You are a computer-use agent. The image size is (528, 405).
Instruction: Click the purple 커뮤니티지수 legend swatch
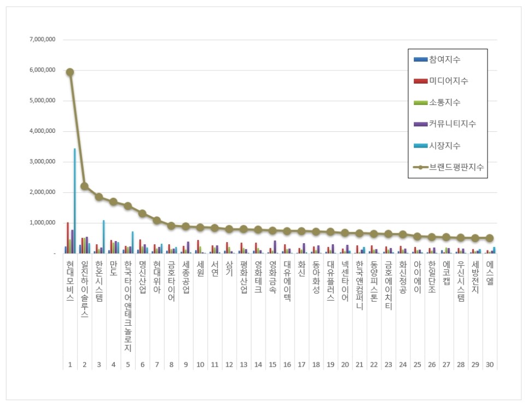coord(420,124)
